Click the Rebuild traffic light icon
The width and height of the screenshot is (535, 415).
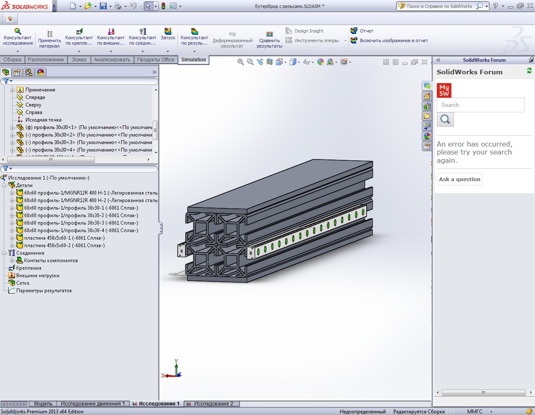tap(163, 6)
